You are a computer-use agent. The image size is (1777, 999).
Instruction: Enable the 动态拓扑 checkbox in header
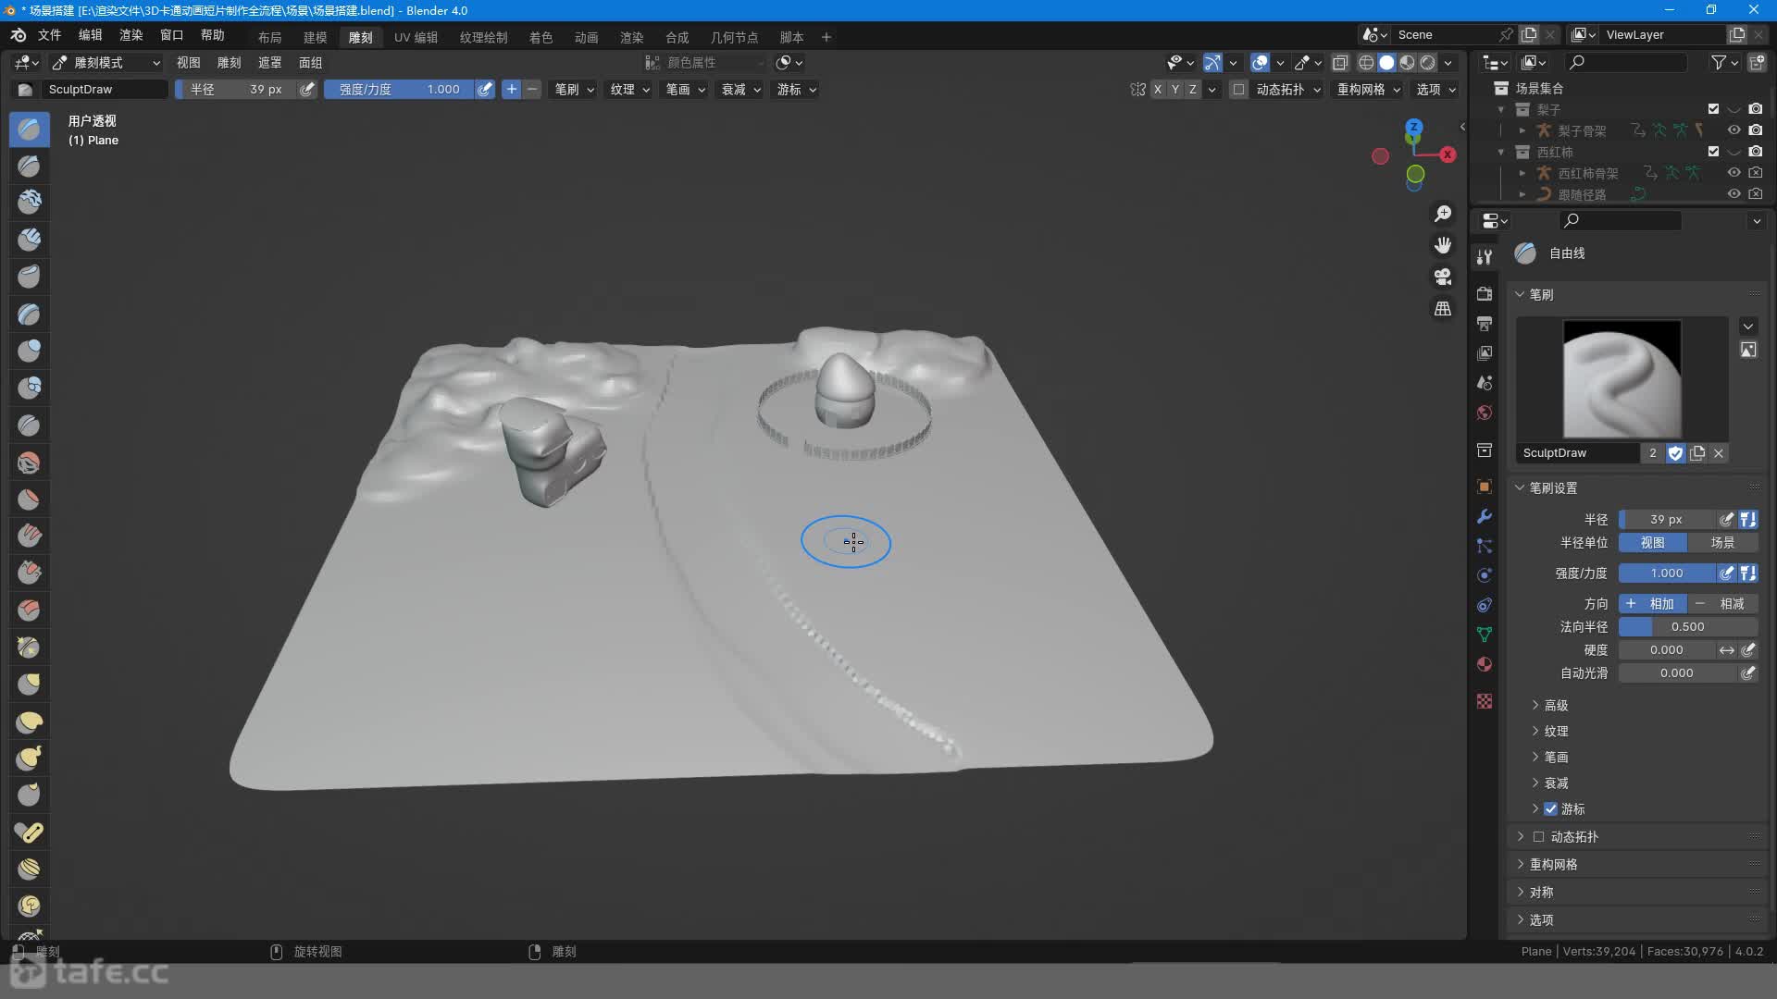click(x=1238, y=90)
